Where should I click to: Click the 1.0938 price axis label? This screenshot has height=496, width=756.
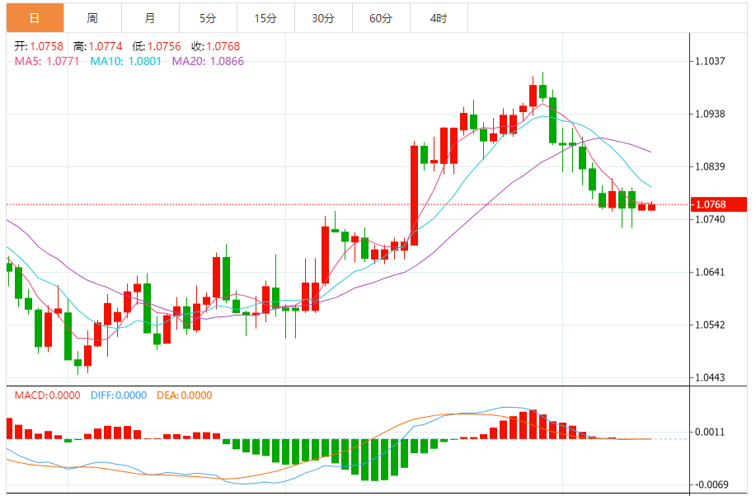coord(710,114)
